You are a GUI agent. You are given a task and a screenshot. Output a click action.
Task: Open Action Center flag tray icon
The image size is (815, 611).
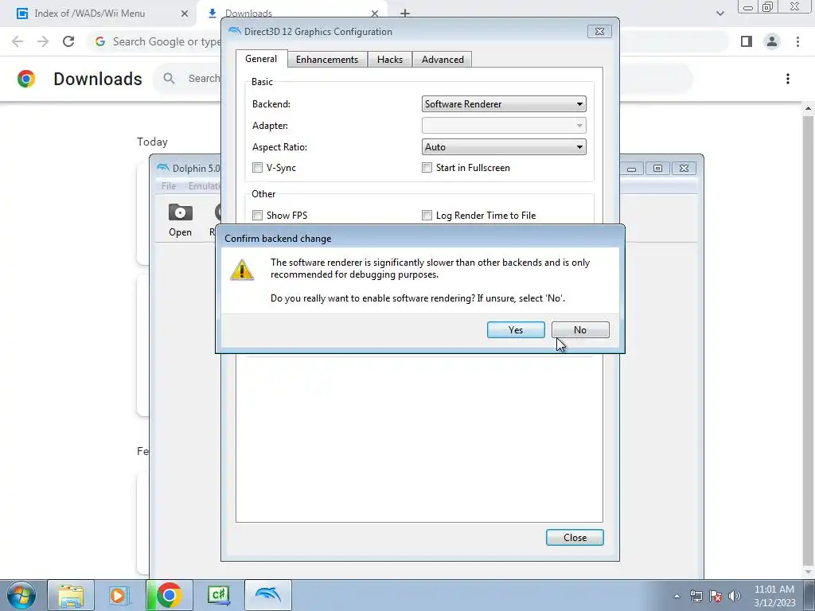point(716,596)
